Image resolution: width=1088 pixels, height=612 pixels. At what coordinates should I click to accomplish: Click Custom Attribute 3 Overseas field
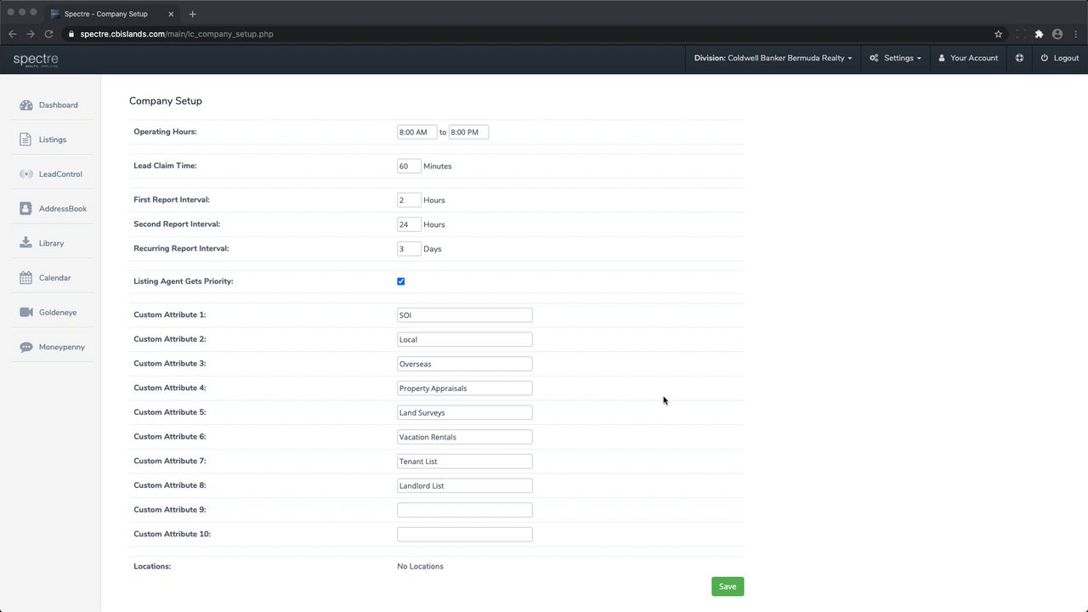click(465, 364)
